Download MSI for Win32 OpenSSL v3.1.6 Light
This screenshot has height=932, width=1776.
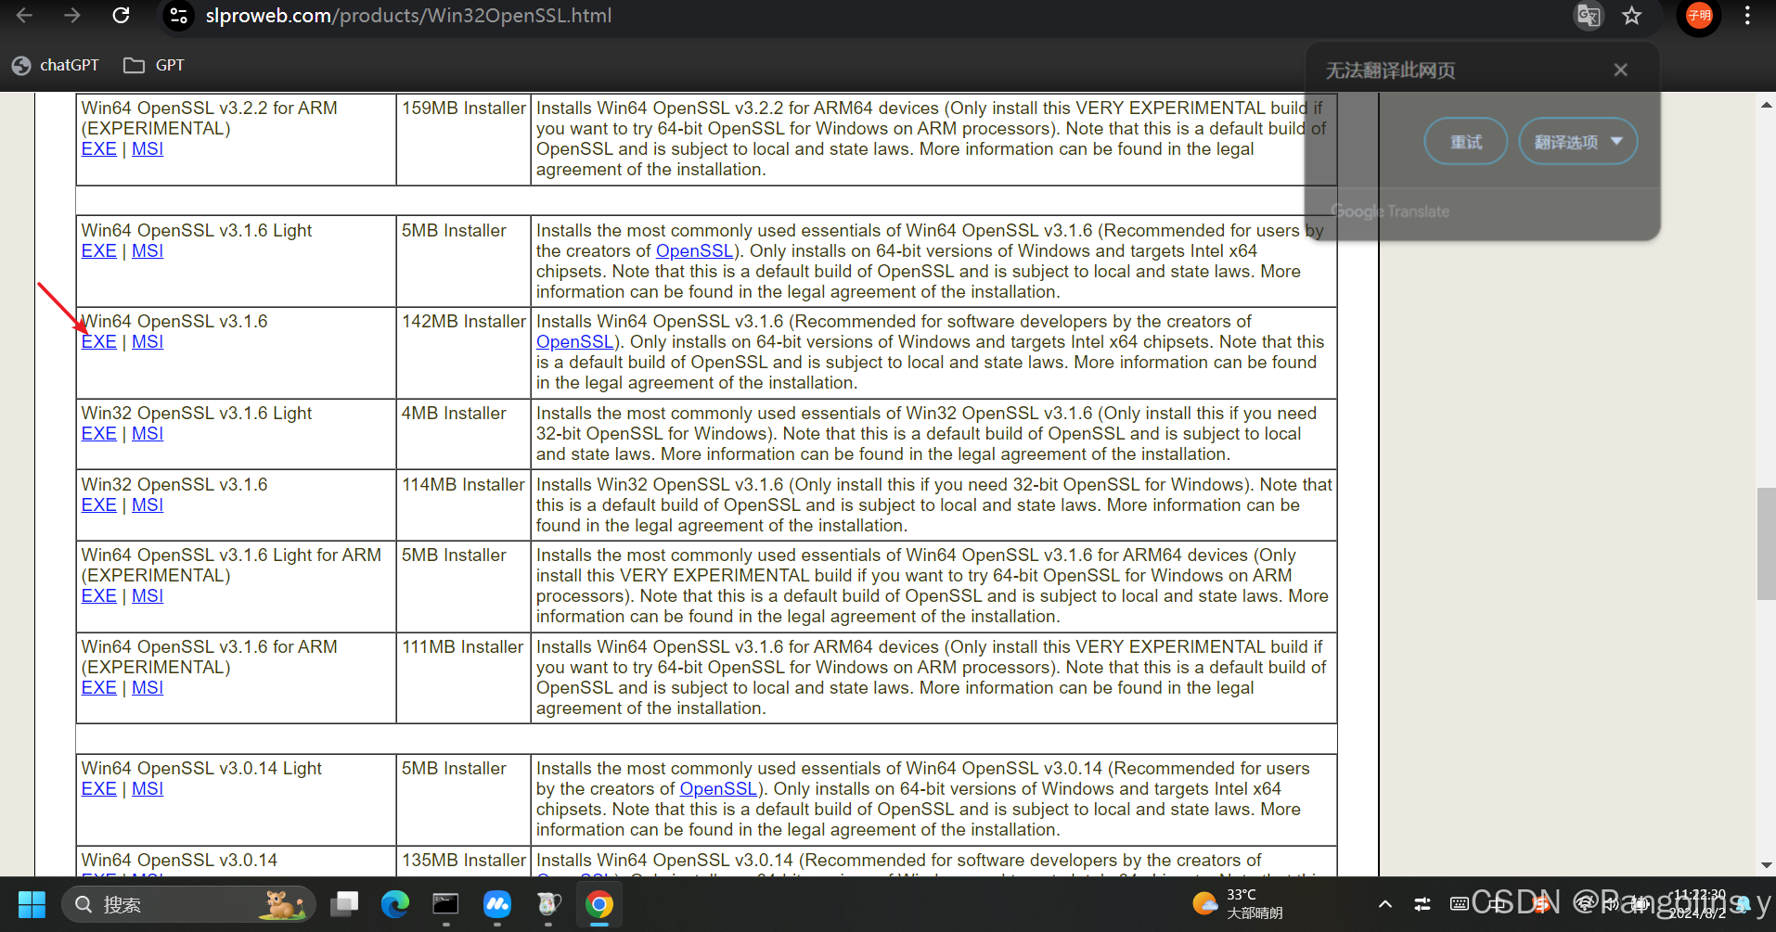[148, 434]
